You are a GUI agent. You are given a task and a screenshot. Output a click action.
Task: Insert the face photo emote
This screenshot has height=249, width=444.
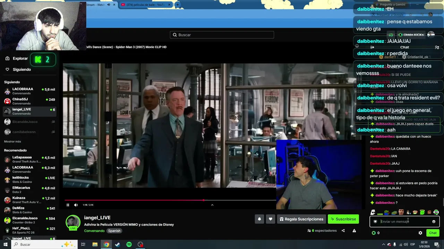pos(401,212)
